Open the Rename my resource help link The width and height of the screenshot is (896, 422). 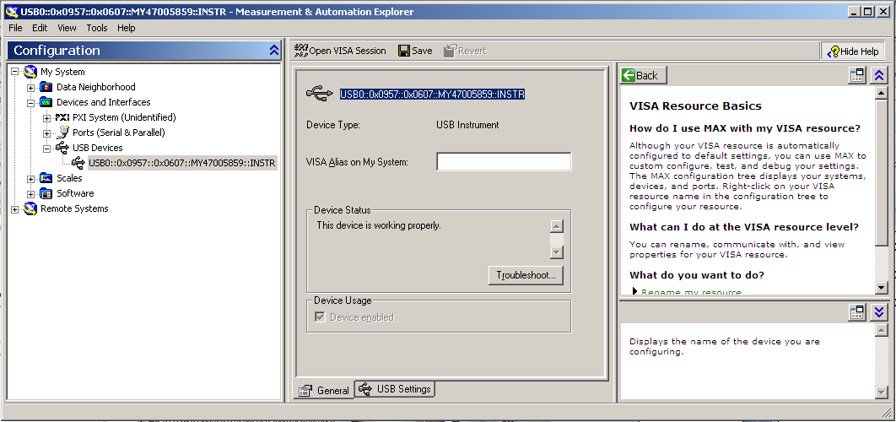[x=692, y=292]
